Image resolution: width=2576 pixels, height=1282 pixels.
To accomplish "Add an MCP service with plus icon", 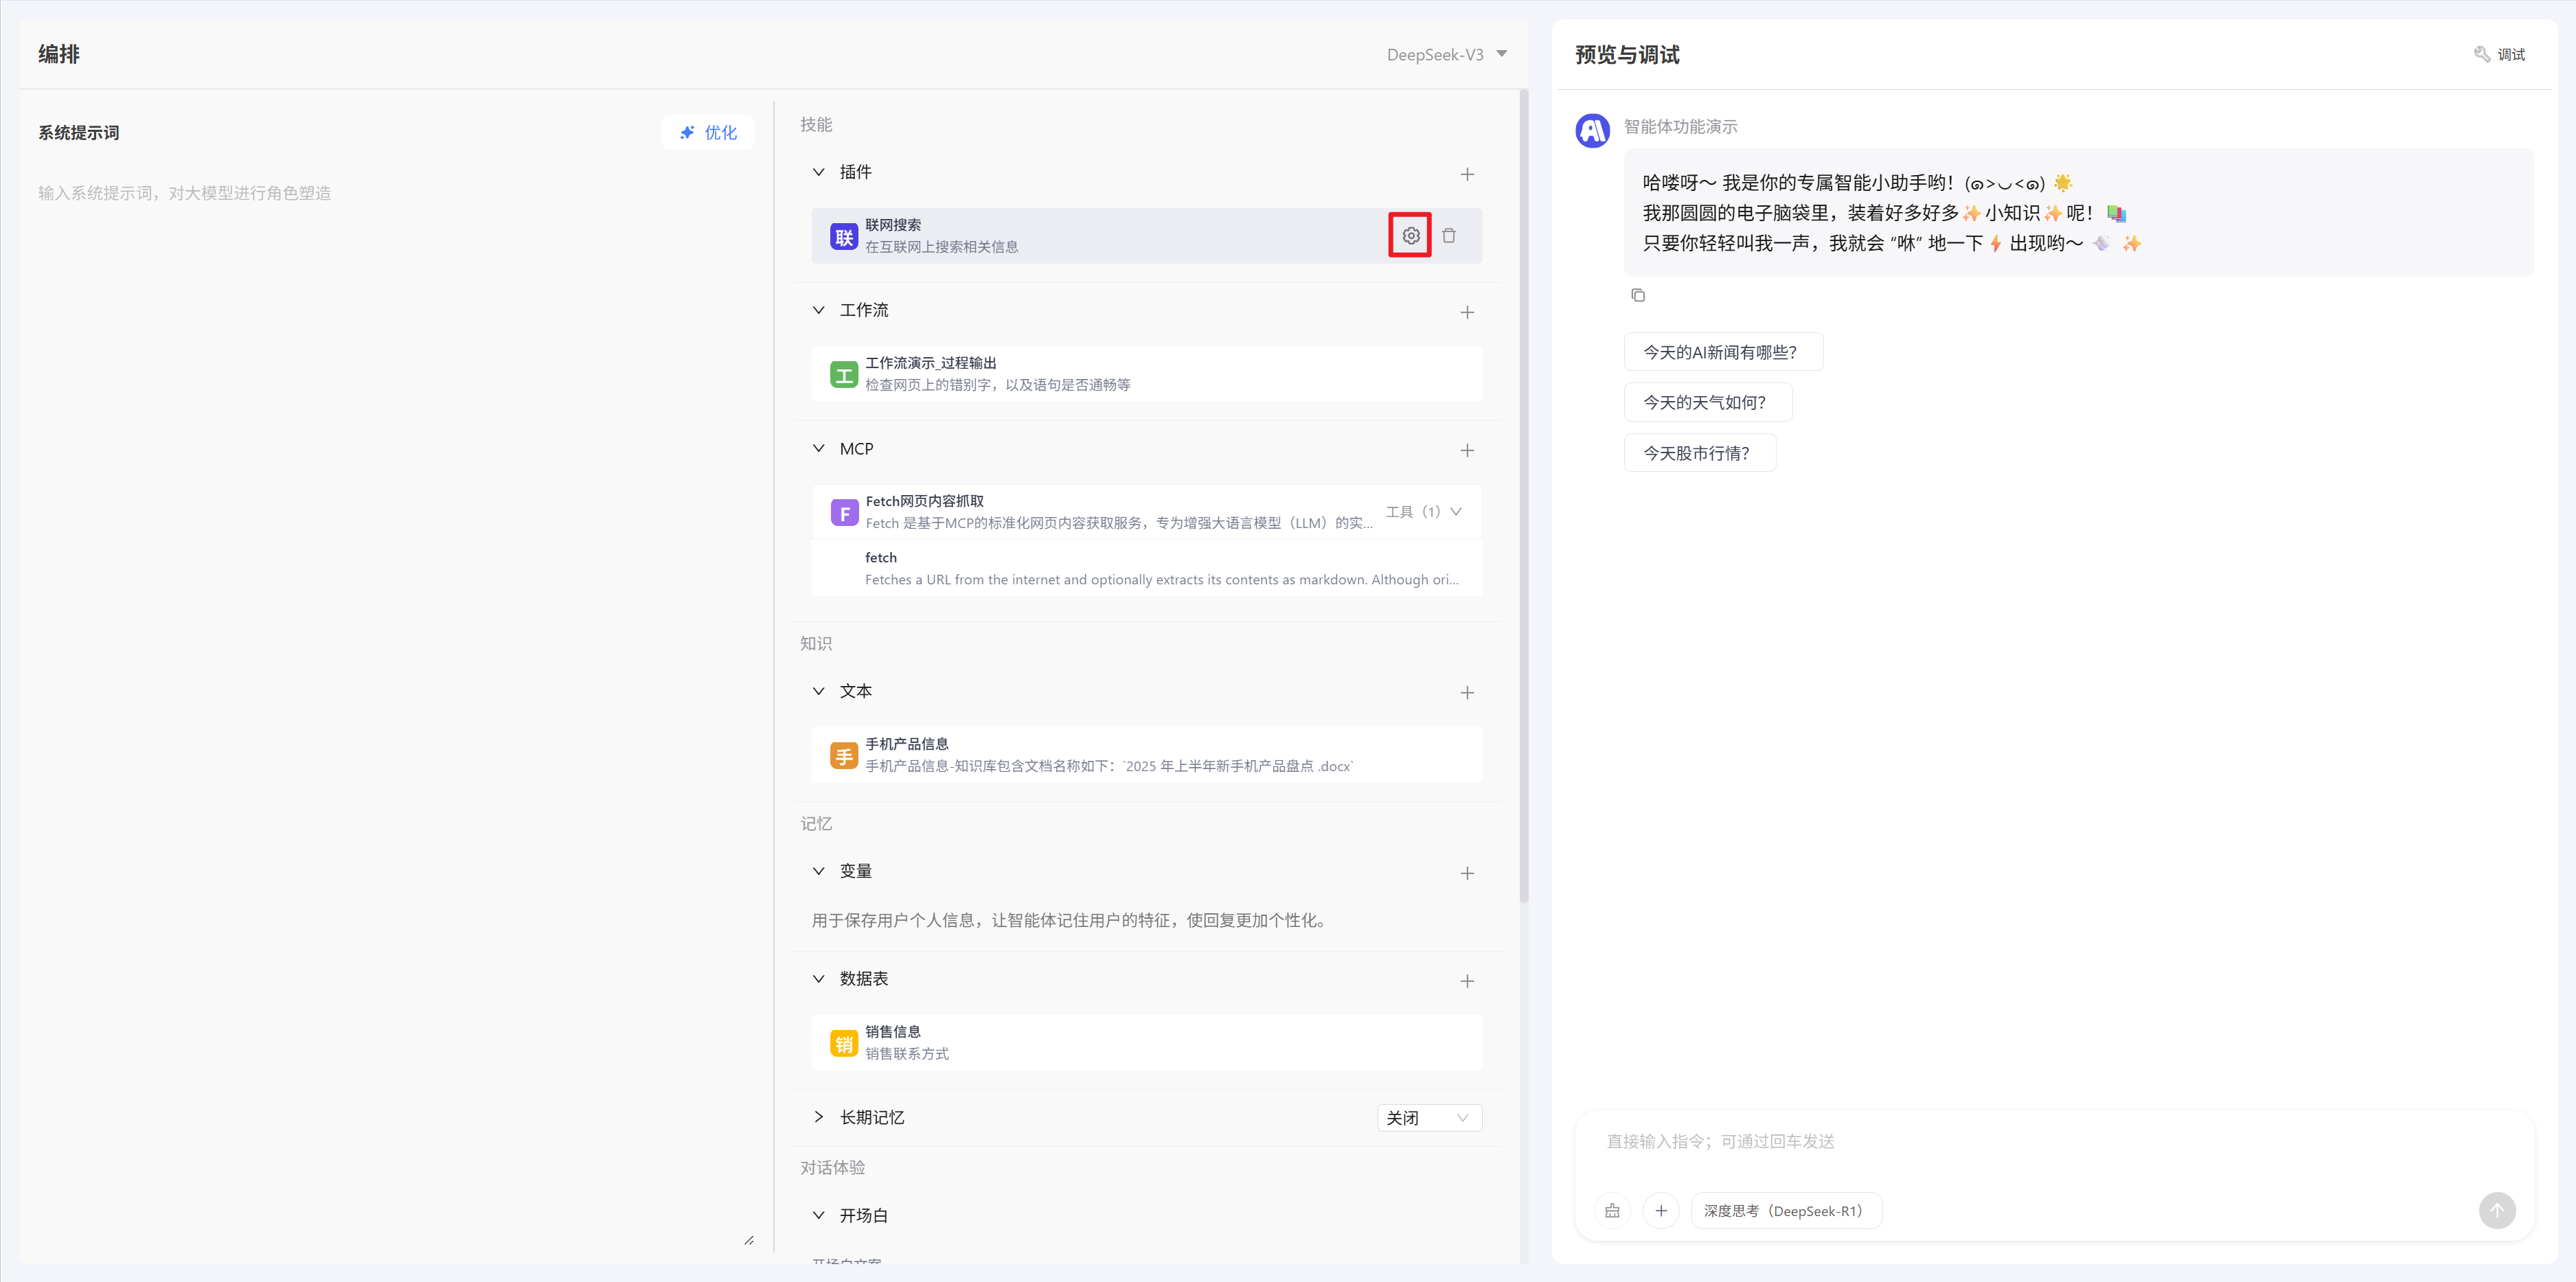I will [x=1467, y=450].
